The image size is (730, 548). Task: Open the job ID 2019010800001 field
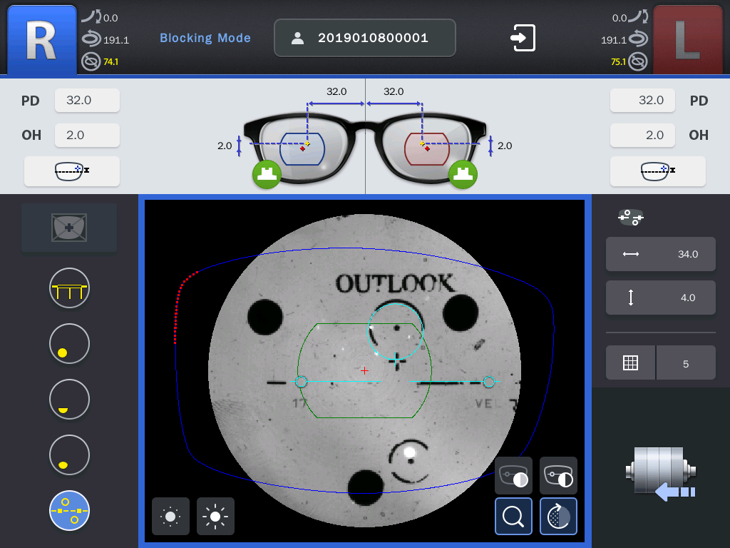click(364, 38)
